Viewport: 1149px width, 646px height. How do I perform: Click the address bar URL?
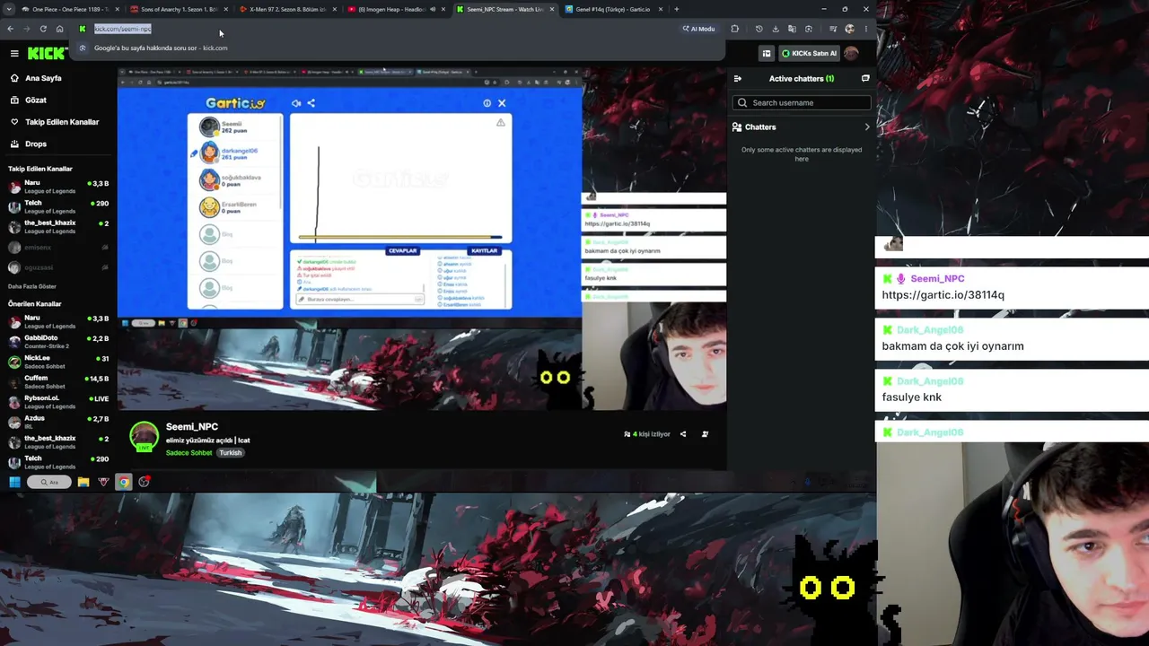coord(123,29)
